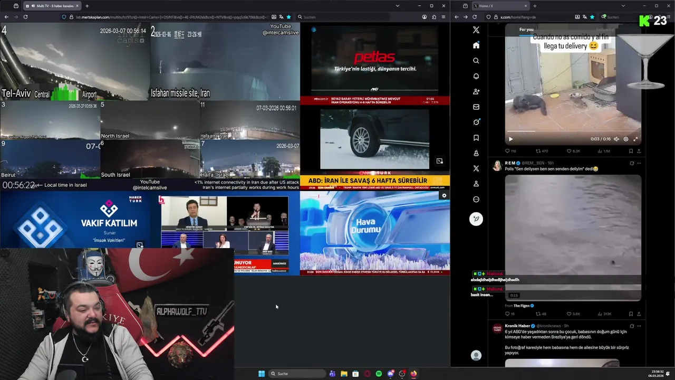Mute the cat video via speaker icon
This screenshot has width=675, height=380.
pos(616,139)
